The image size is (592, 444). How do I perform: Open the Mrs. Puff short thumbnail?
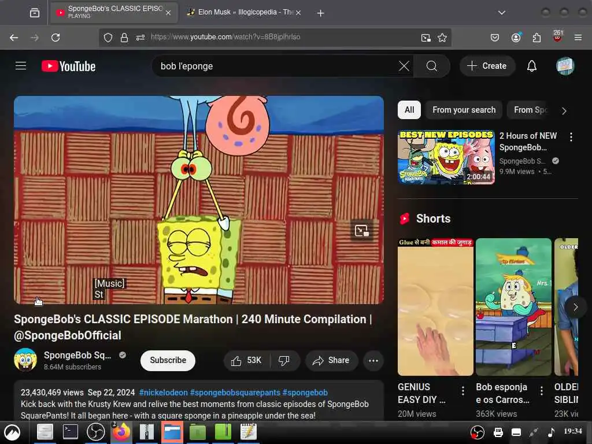pyautogui.click(x=513, y=307)
